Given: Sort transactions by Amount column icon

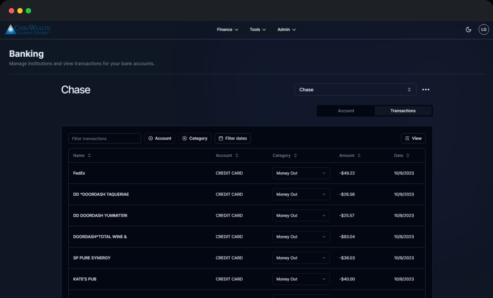Looking at the screenshot, I should click(359, 156).
